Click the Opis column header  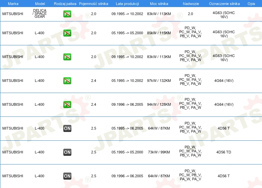[251, 4]
